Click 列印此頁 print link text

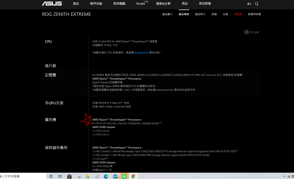click(x=254, y=32)
